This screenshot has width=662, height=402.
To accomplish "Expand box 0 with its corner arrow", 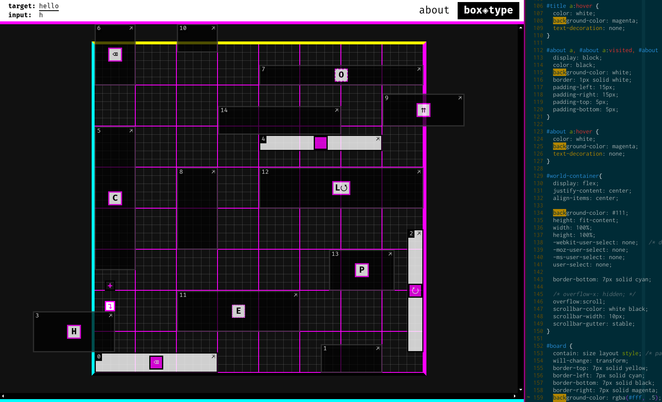I will point(213,357).
